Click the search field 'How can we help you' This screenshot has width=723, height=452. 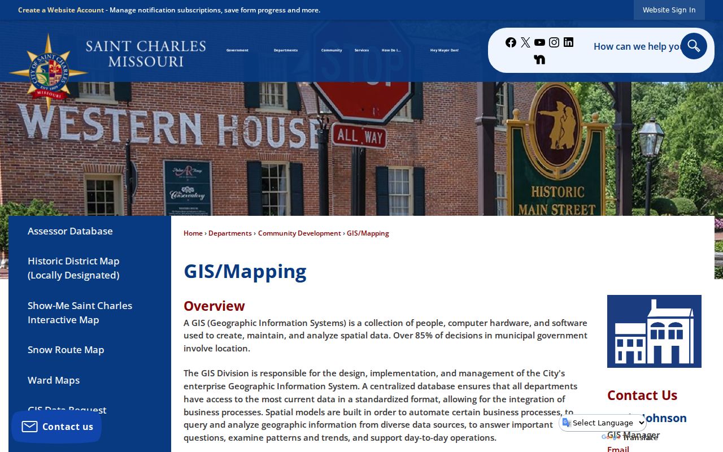point(636,46)
